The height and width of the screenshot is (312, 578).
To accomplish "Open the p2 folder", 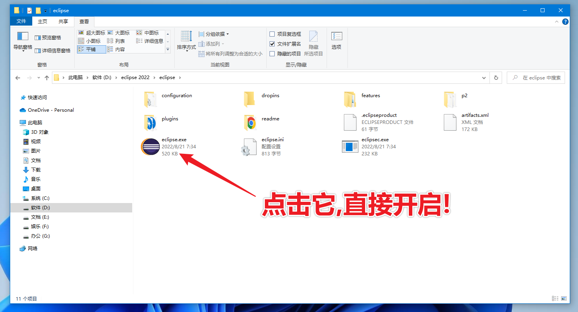I will (450, 99).
